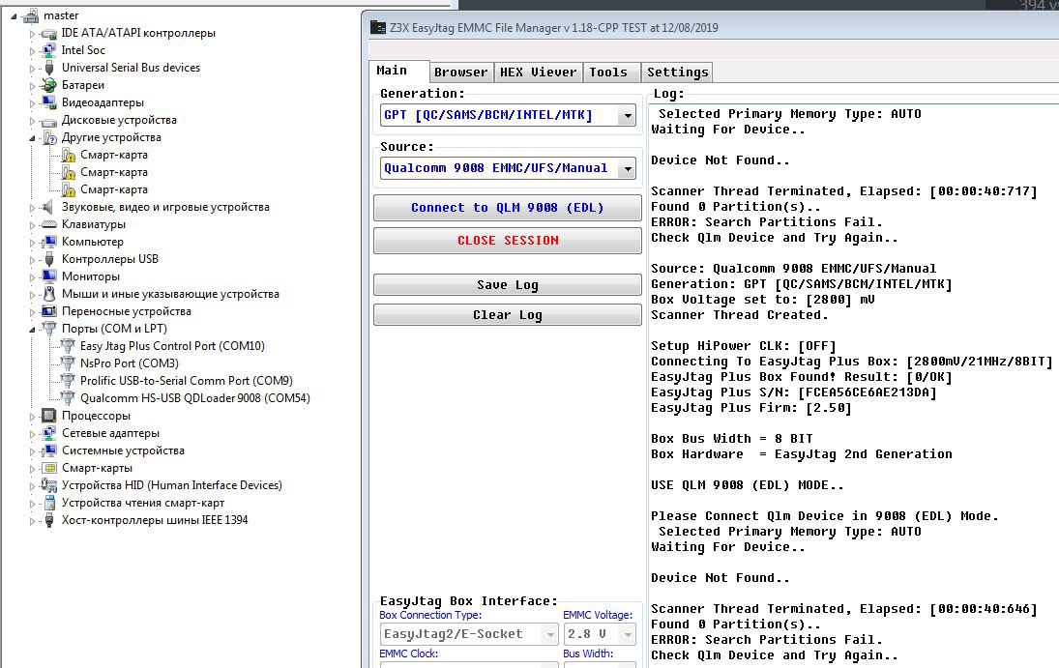Viewport: 1059px width, 668px height.
Task: Collapse the Порты (COM и LPT) node
Action: (32, 330)
